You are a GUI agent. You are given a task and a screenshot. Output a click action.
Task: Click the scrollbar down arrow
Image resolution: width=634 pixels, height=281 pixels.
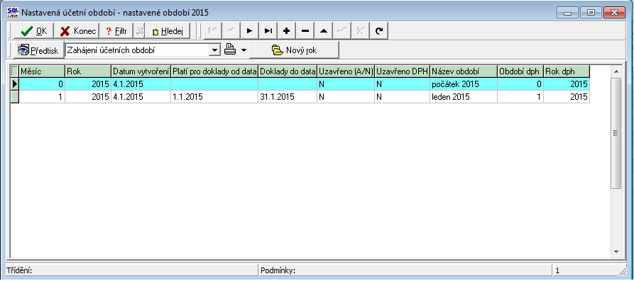(x=616, y=251)
